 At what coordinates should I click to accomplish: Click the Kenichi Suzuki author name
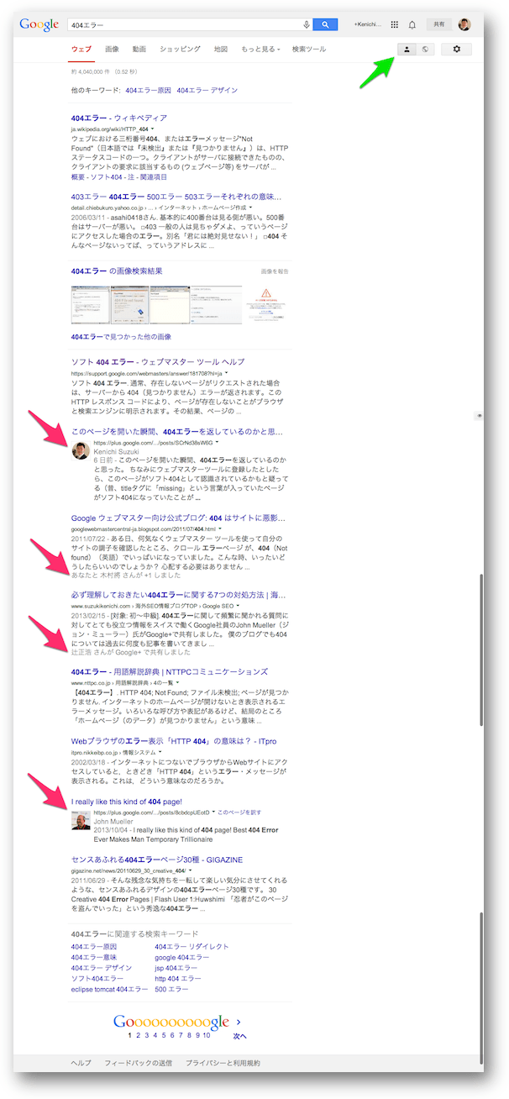point(116,450)
